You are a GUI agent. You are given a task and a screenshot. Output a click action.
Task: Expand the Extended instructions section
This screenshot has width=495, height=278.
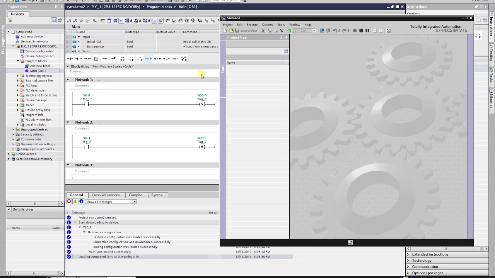(408, 254)
